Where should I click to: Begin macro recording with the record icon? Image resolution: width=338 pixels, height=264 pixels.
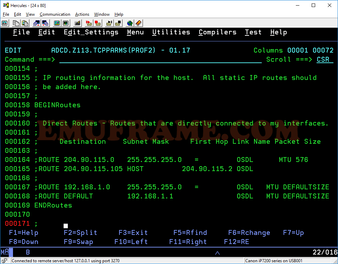click(88, 23)
